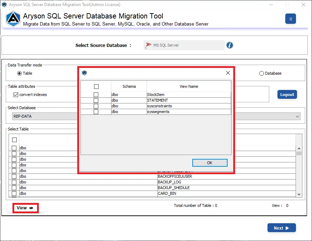Expand the REP-DATA database dropdown arrow
This screenshot has height=241, width=312.
[x=297, y=116]
